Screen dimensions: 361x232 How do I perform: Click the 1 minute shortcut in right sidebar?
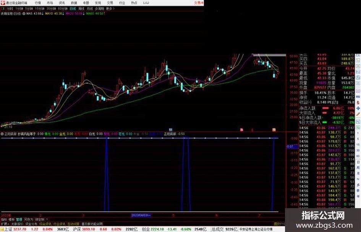(x=358, y=133)
